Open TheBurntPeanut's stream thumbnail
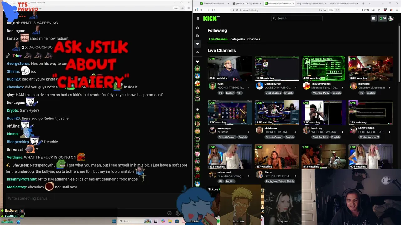401x225 pixels. 324,68
